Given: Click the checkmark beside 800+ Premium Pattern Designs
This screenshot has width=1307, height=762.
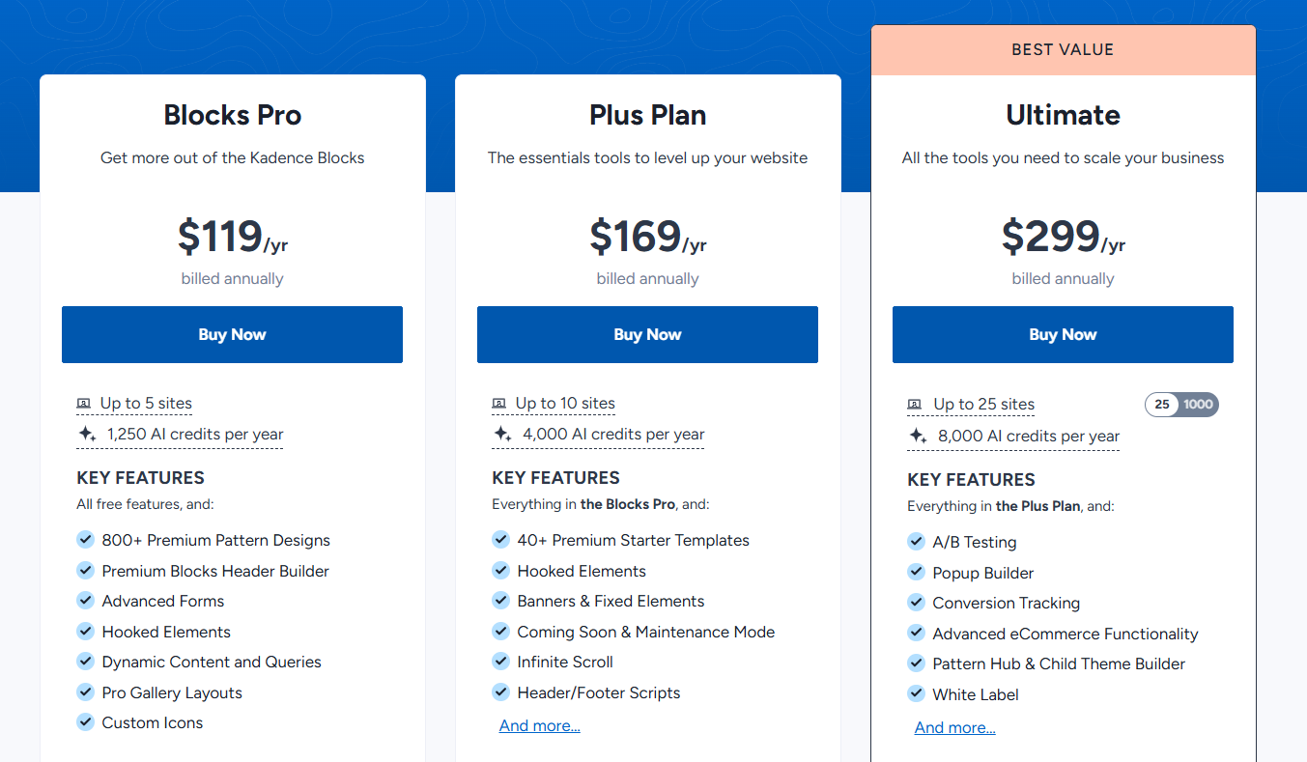Looking at the screenshot, I should click(x=85, y=540).
